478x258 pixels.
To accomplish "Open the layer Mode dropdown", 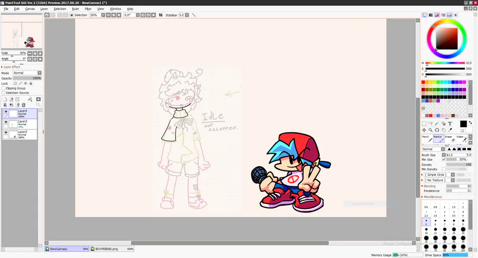I will tap(27, 73).
